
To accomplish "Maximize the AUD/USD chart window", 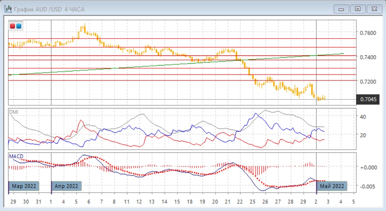I will tap(358, 9).
